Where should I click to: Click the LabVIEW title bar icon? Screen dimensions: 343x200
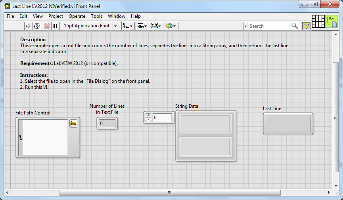pos(7,6)
